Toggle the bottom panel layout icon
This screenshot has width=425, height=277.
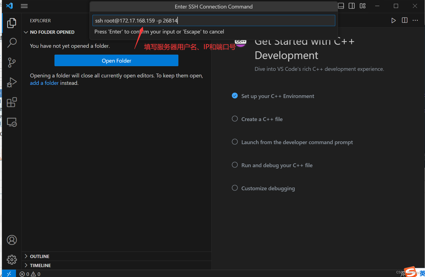click(341, 6)
